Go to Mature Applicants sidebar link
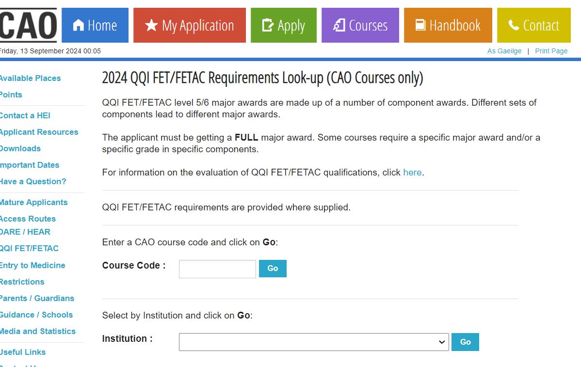 click(33, 202)
